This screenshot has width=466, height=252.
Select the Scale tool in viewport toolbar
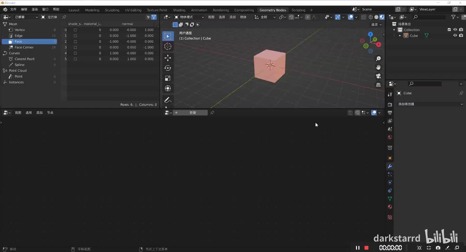pos(168,78)
